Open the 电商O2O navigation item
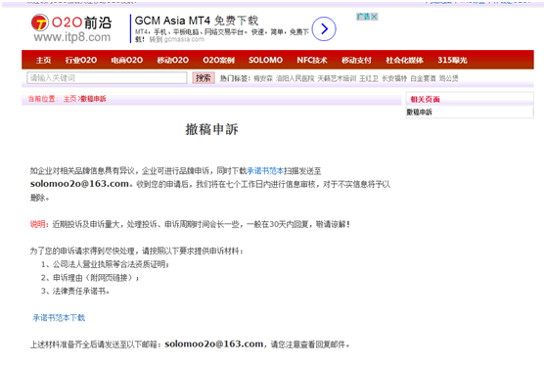This screenshot has height=366, width=546. pos(127,61)
